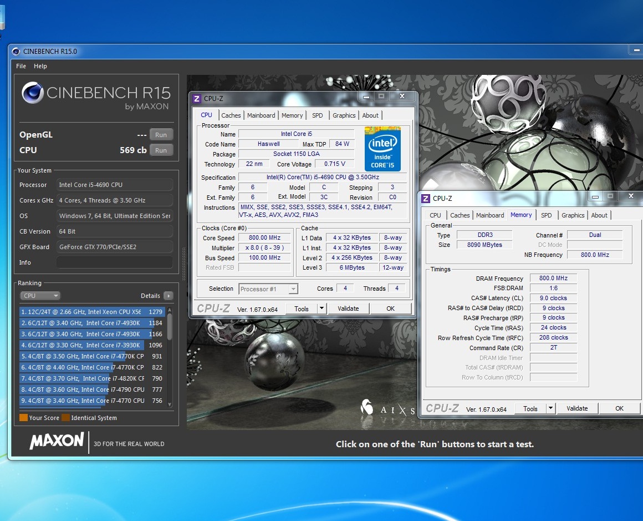The width and height of the screenshot is (643, 521).
Task: Click the Identical System legend swatch
Action: 65,418
